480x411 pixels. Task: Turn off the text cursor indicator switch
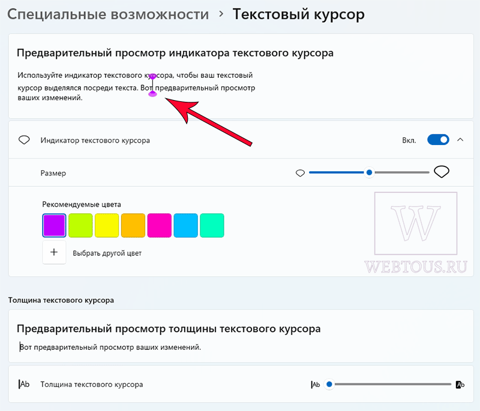coord(438,140)
